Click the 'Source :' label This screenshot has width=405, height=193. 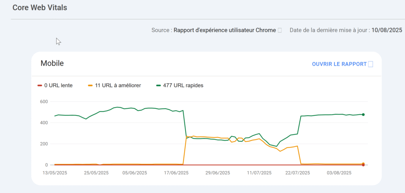(x=162, y=30)
